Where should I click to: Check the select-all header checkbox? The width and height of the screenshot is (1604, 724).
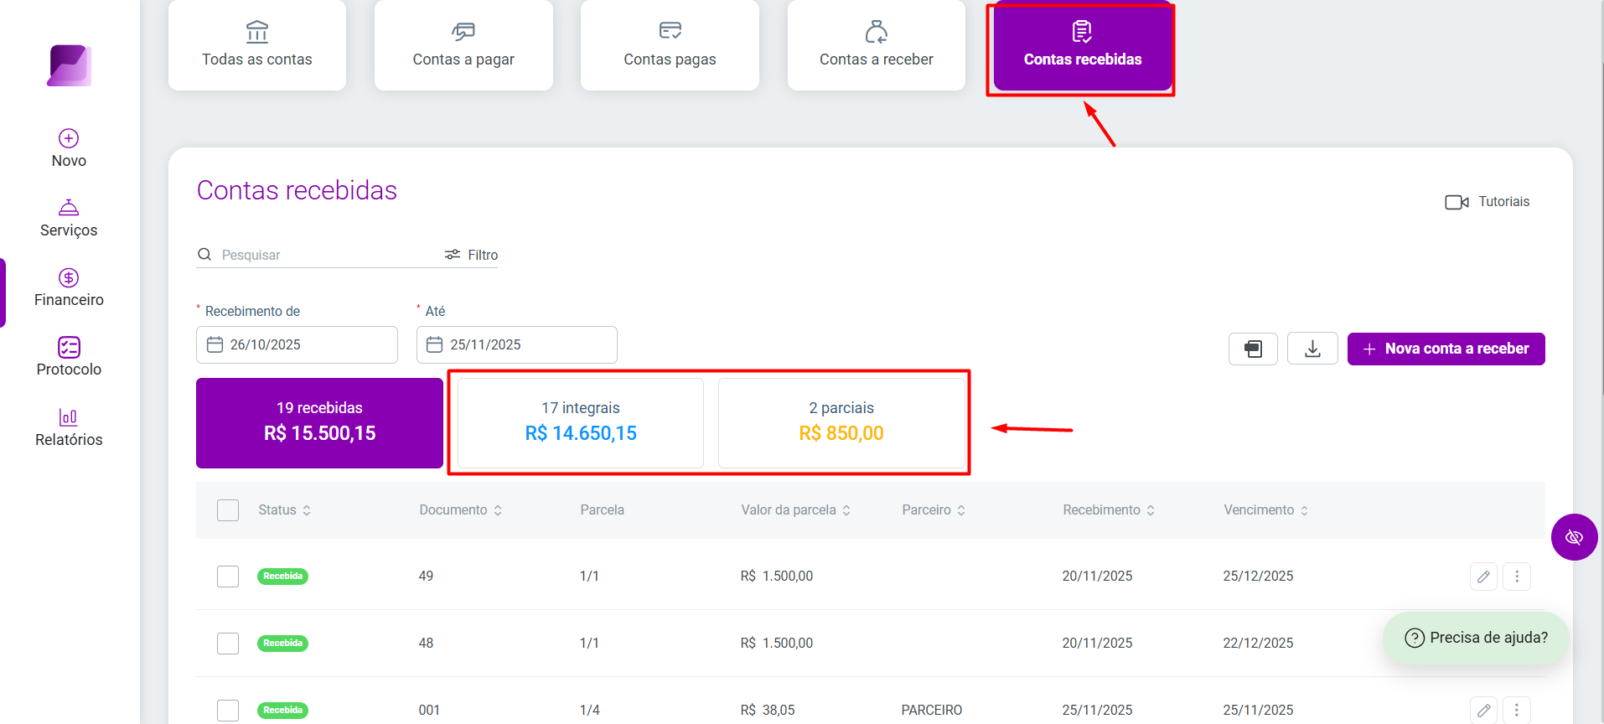coord(228,510)
